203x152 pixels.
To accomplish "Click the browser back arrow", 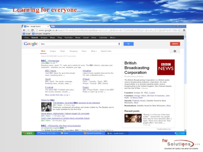I will [x=24, y=30].
